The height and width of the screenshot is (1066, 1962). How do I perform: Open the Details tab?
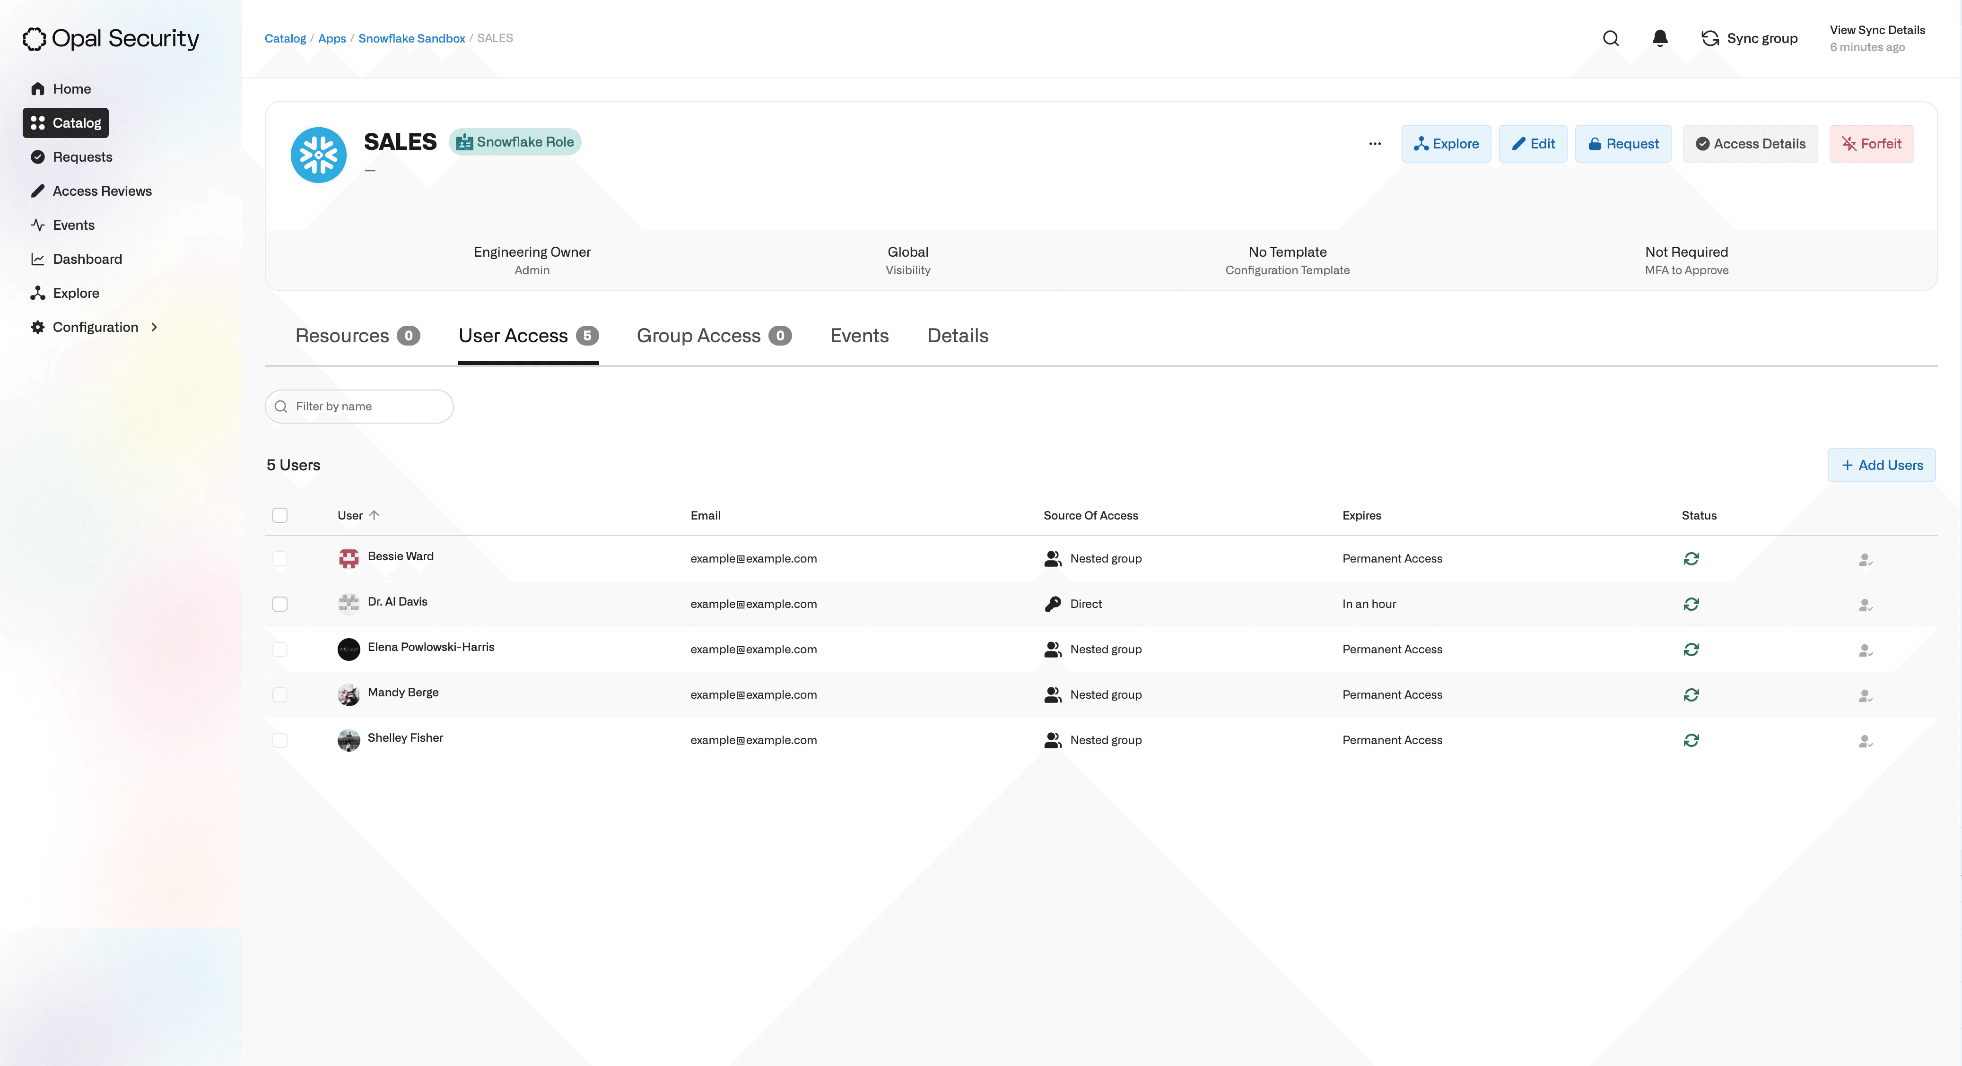click(x=958, y=336)
